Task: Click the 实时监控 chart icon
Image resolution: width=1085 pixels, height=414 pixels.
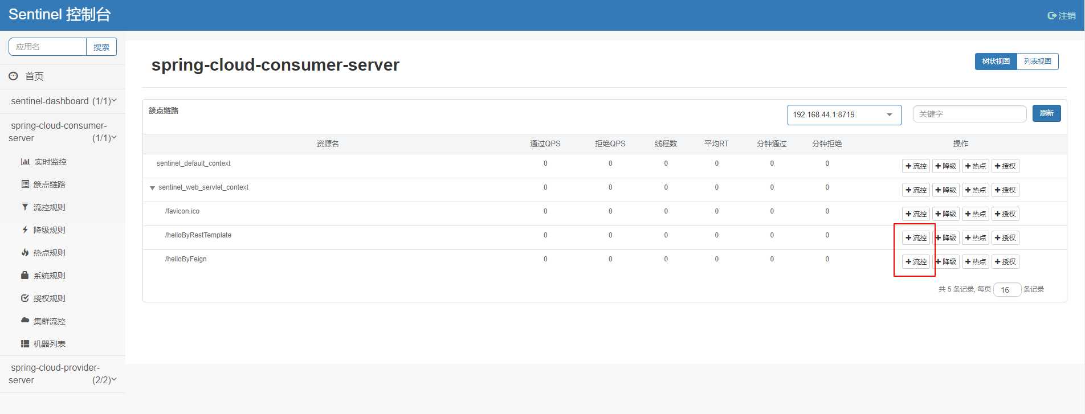Action: (25, 162)
